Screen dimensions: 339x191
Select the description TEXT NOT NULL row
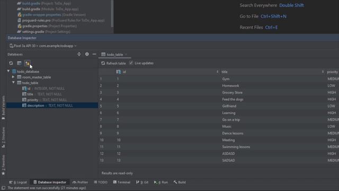click(52, 106)
